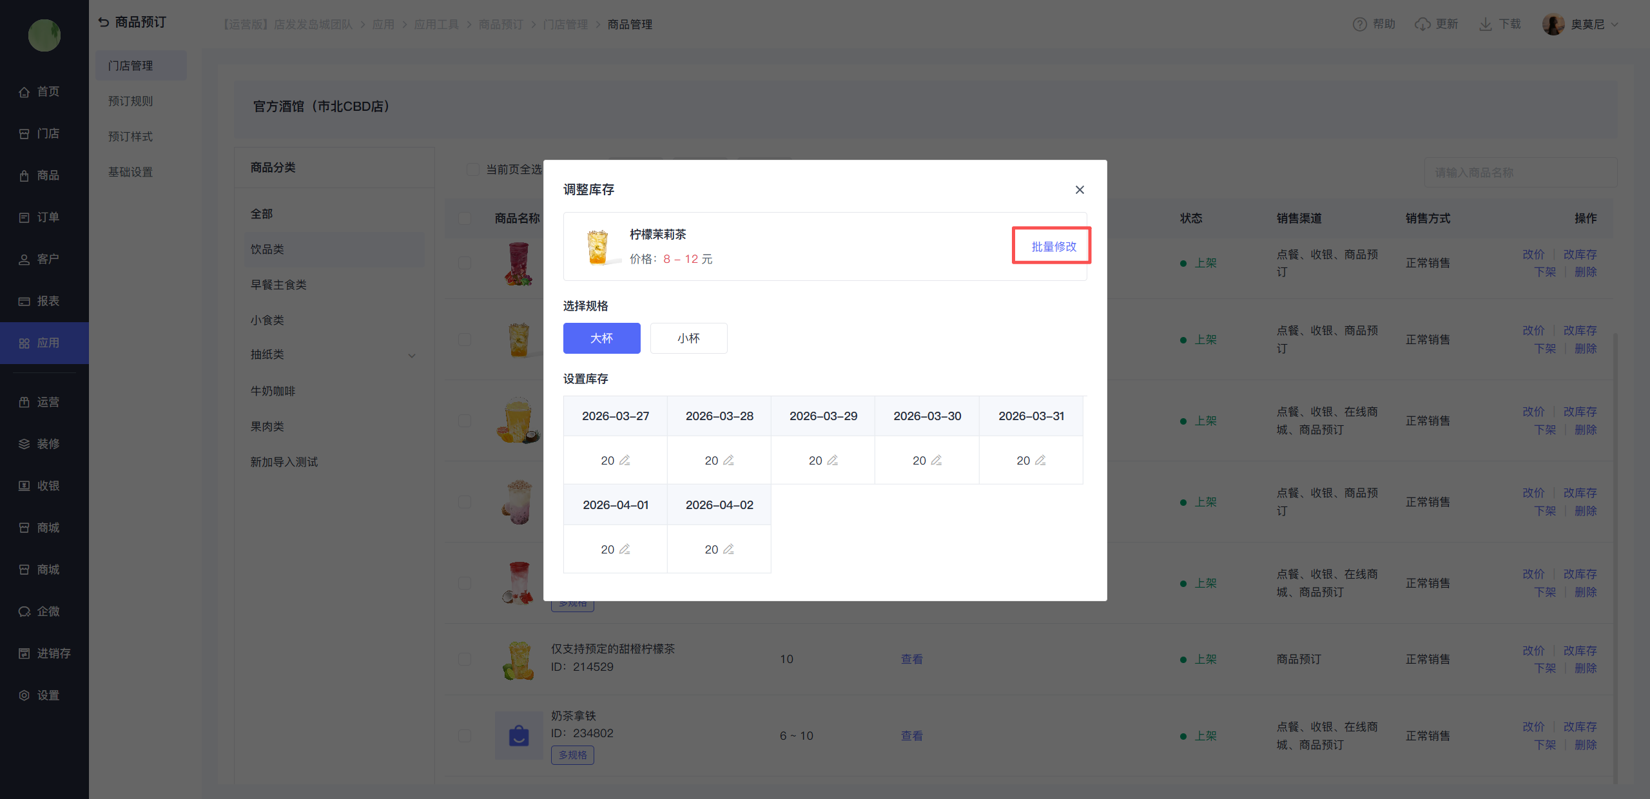
Task: Close the 调整库存 dialog
Action: (x=1080, y=189)
